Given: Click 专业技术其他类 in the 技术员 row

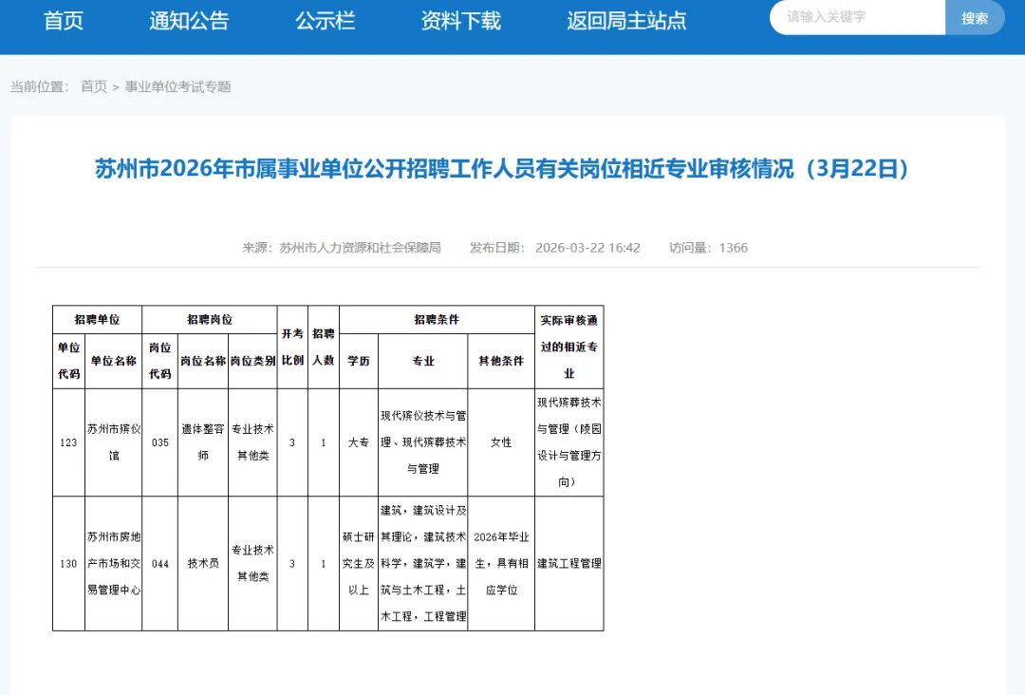Looking at the screenshot, I should point(252,564).
